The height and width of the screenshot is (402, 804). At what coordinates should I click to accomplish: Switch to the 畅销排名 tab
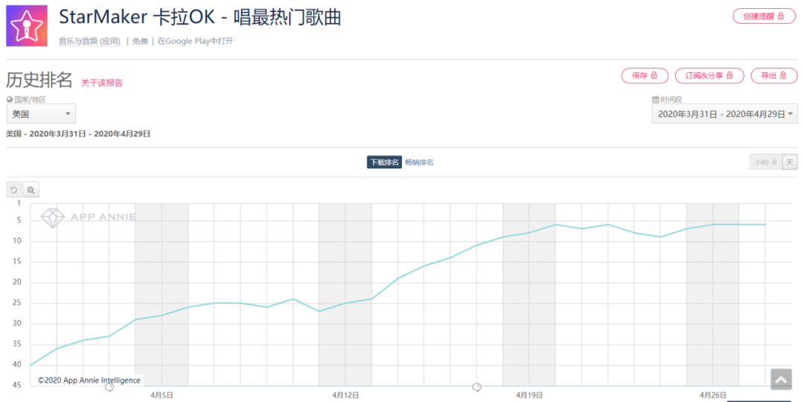pos(419,162)
